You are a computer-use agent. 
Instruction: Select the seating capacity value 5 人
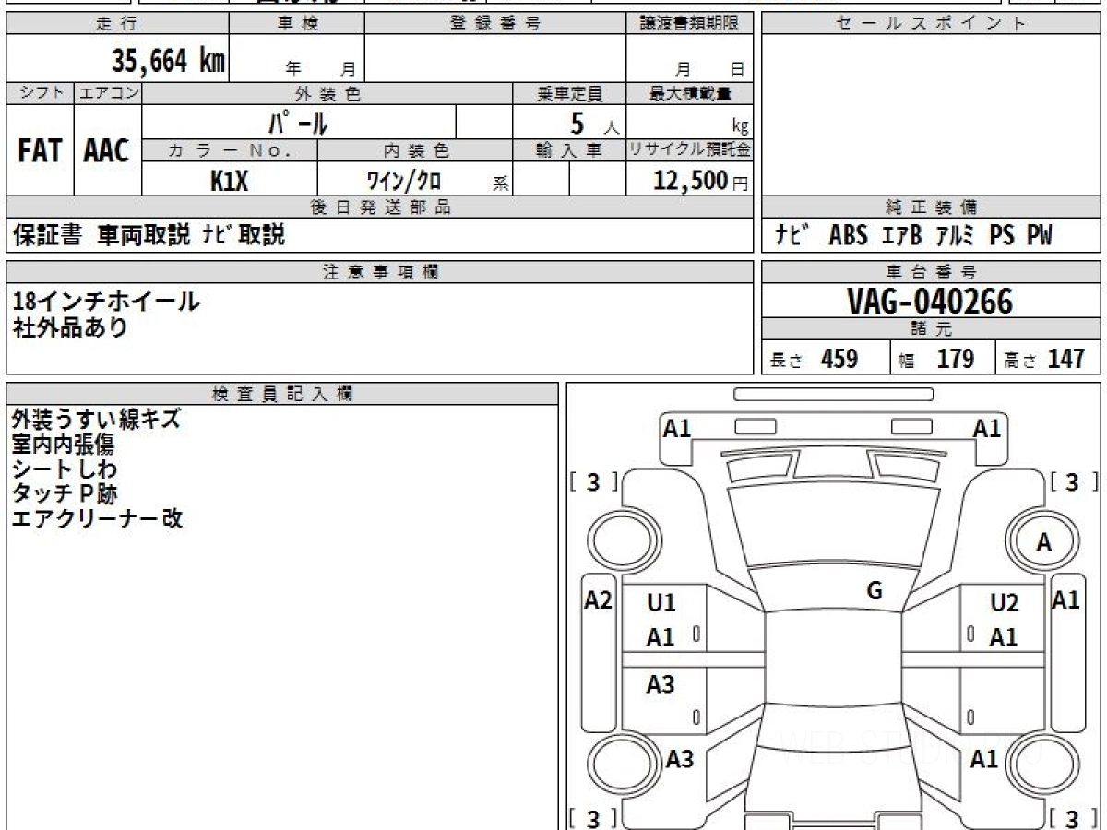pyautogui.click(x=594, y=123)
